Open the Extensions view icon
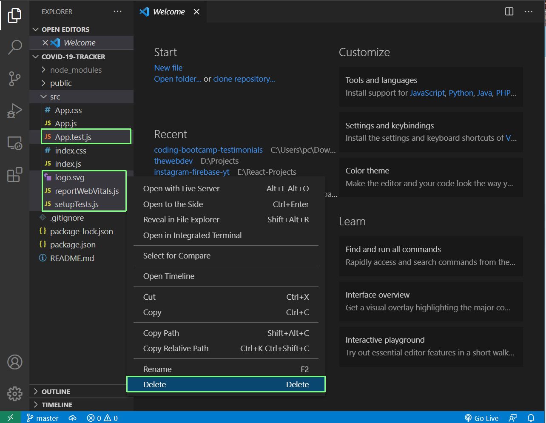 (14, 175)
